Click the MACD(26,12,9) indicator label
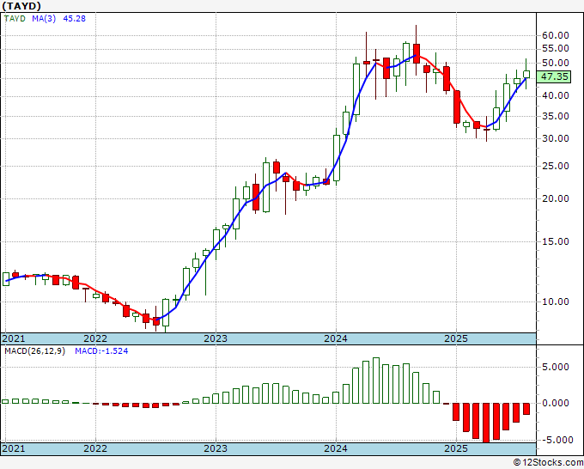584x469 pixels. pyautogui.click(x=34, y=351)
